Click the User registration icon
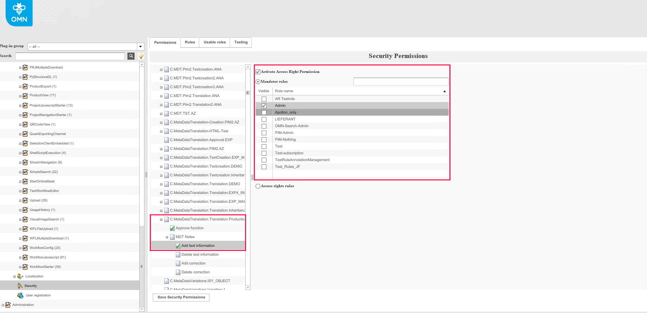Image resolution: width=647 pixels, height=313 pixels. pyautogui.click(x=20, y=295)
